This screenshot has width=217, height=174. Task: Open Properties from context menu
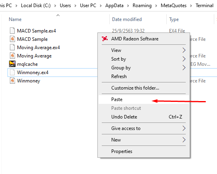pyautogui.click(x=144, y=151)
